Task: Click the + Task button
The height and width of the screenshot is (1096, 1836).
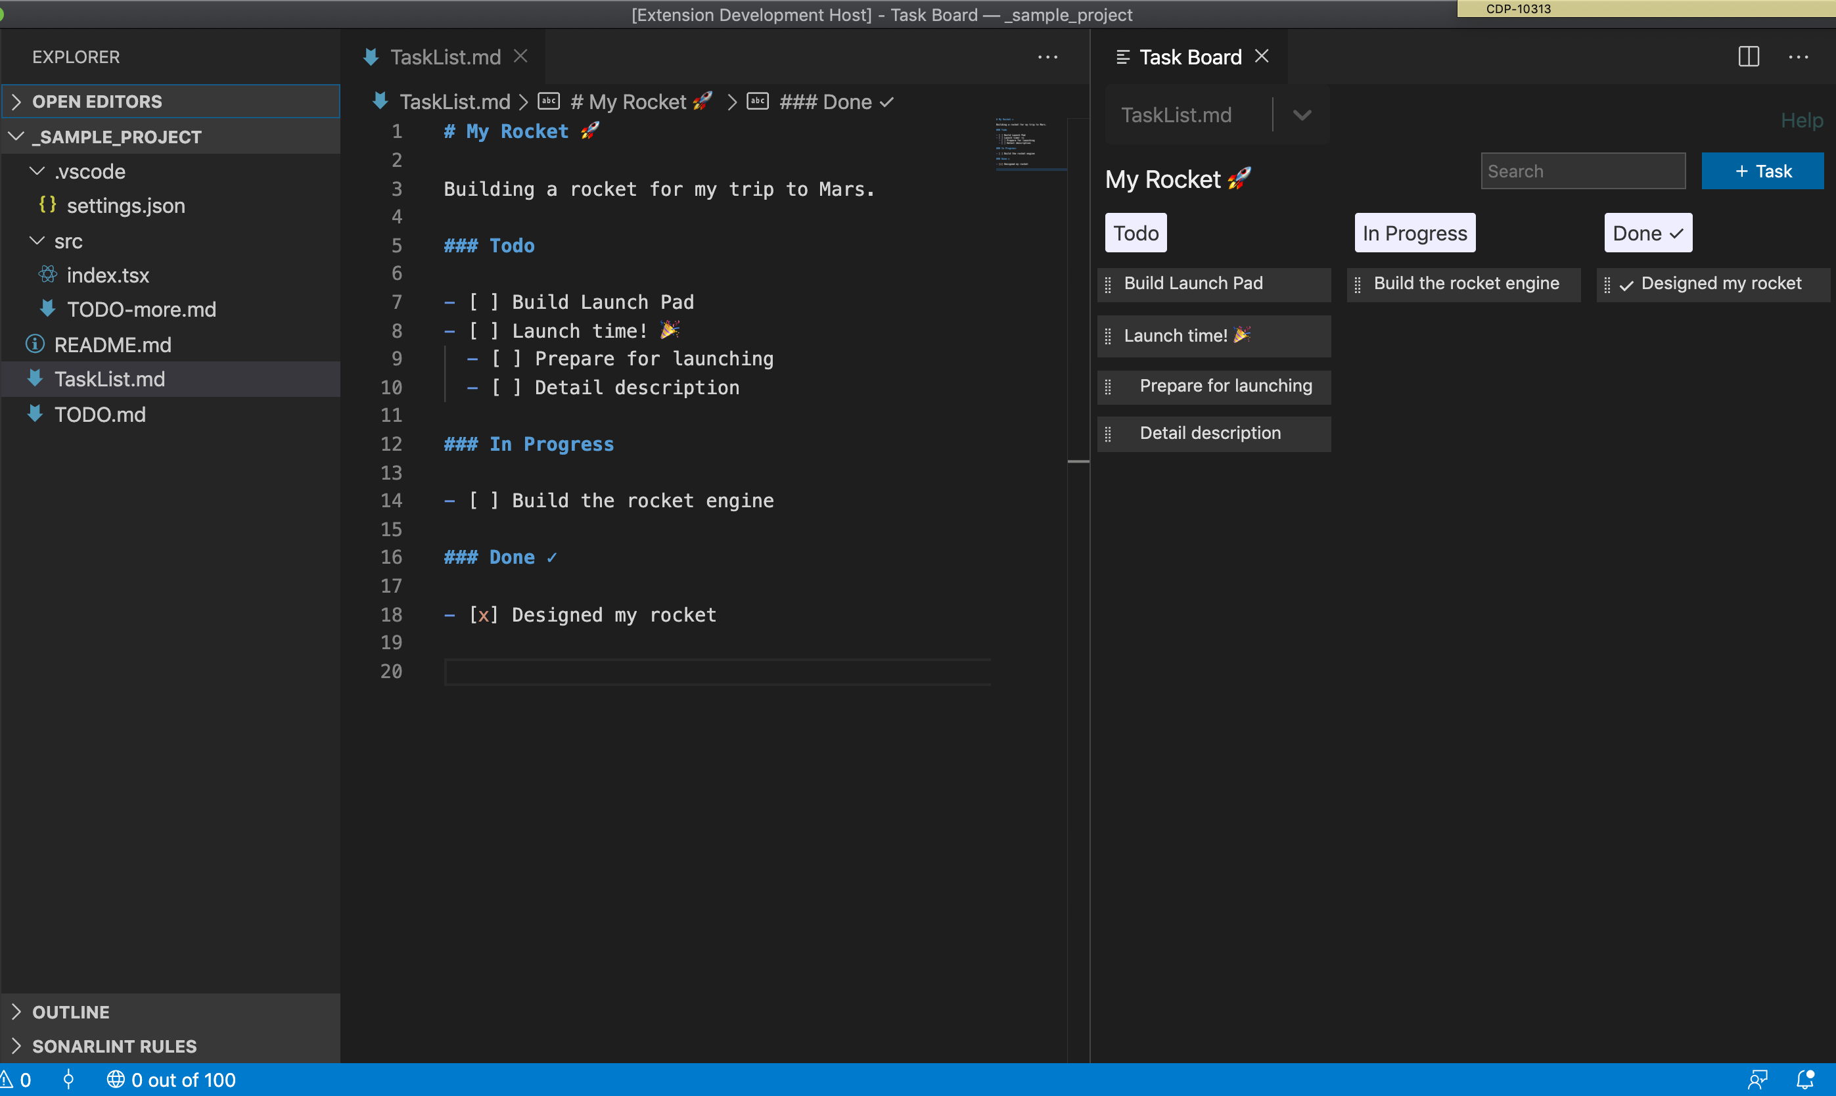Action: click(1762, 171)
